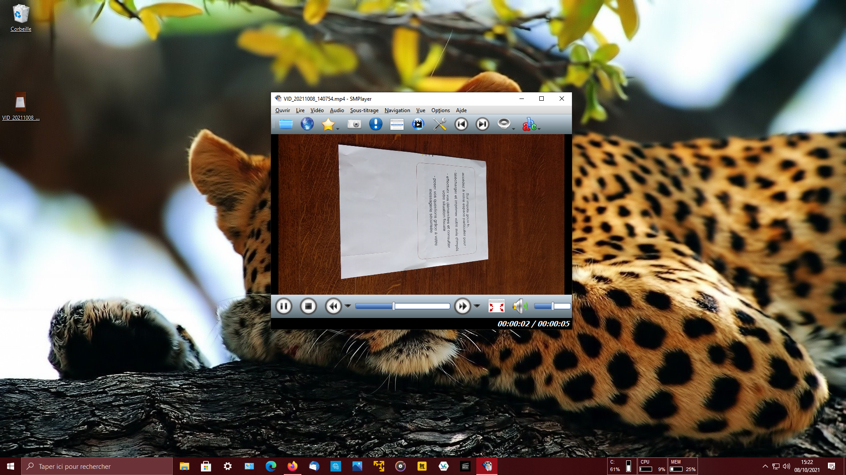Image resolution: width=846 pixels, height=475 pixels.
Task: Mute the audio speaker icon
Action: click(519, 306)
